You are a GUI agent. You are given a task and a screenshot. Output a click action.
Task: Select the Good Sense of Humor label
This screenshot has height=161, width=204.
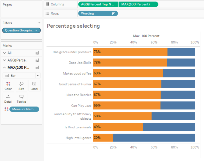[75, 84]
